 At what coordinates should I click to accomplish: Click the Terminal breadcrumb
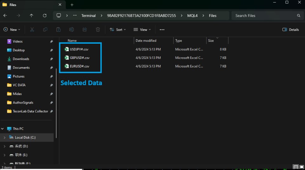click(89, 16)
